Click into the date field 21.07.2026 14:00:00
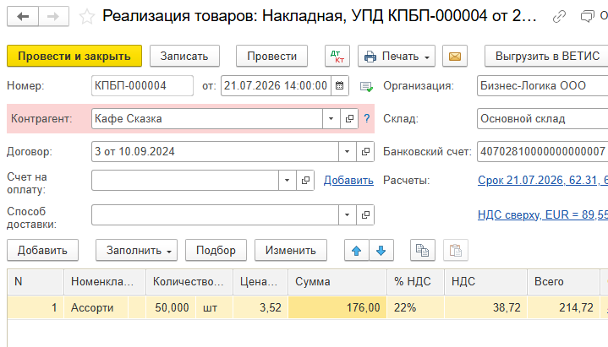This screenshot has height=347, width=608. 276,85
